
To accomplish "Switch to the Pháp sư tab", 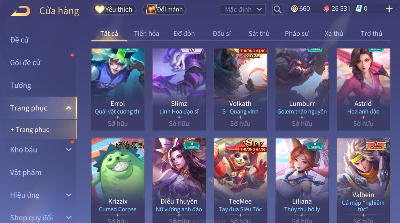I will point(297,34).
